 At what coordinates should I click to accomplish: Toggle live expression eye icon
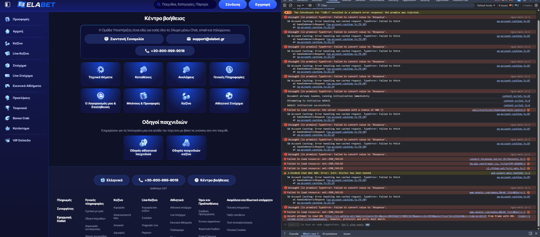[x=310, y=5]
